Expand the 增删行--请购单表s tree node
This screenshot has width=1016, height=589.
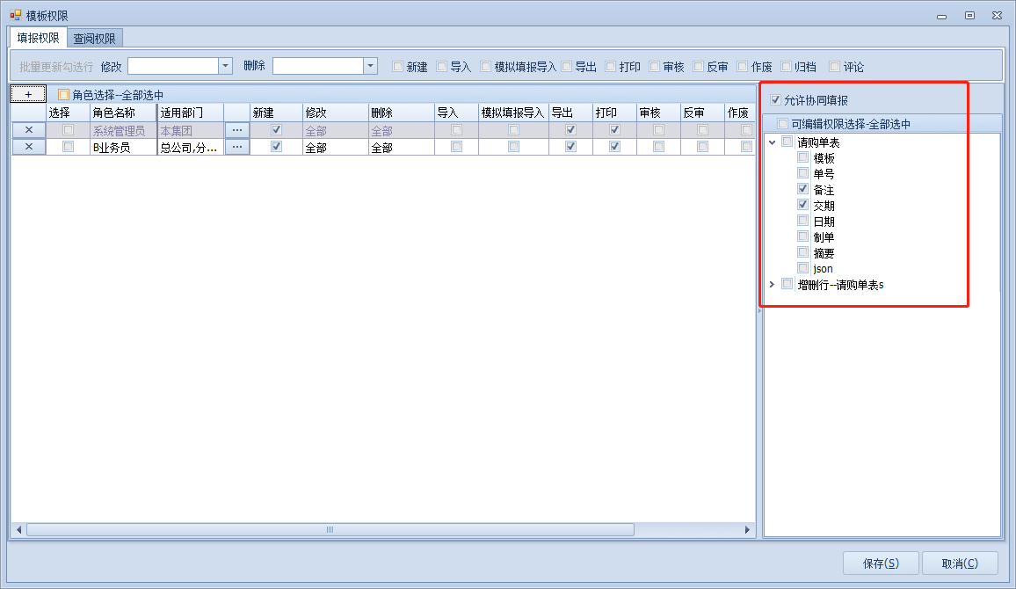[x=772, y=284]
